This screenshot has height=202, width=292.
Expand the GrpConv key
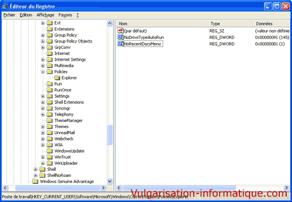43,47
